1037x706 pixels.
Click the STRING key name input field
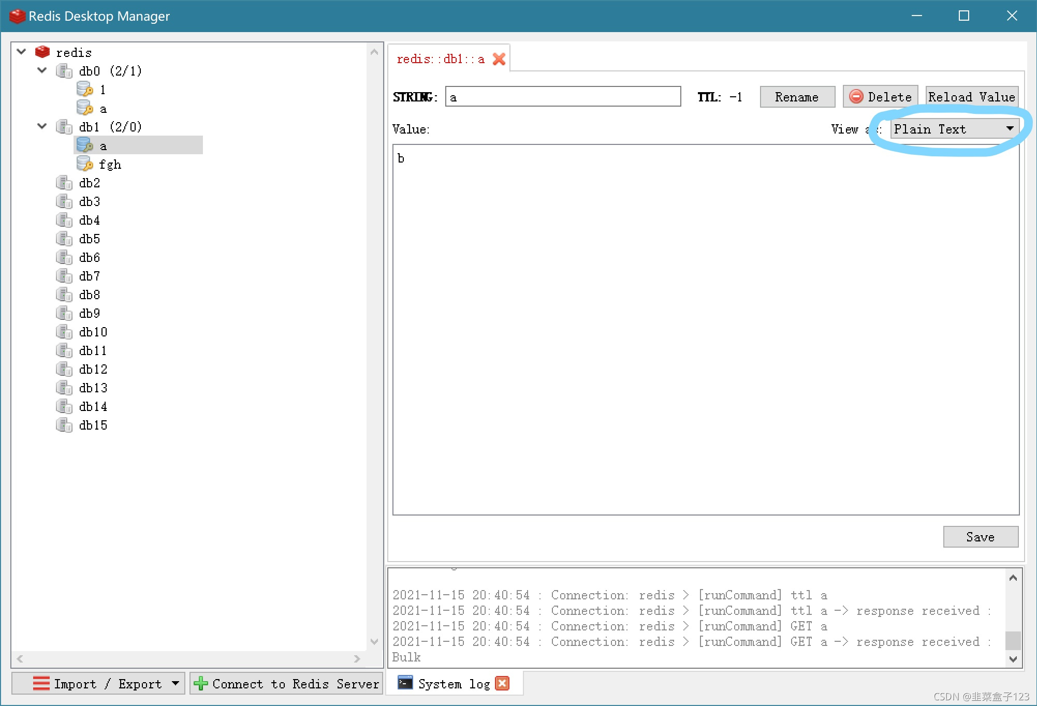click(x=563, y=97)
